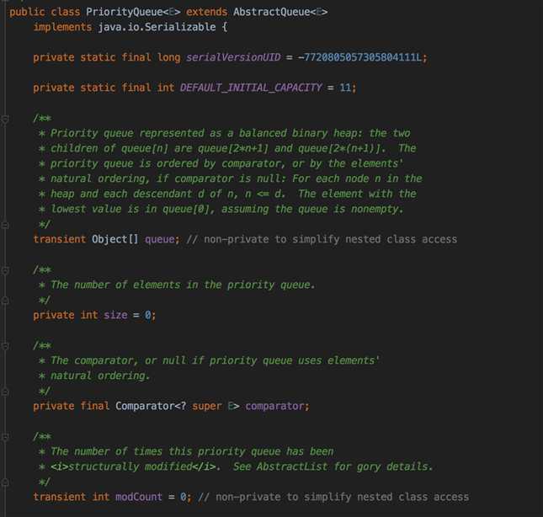This screenshot has height=517, width=543.
Task: Collapse the balanced binary heap Javadoc comment
Action: [x=5, y=119]
